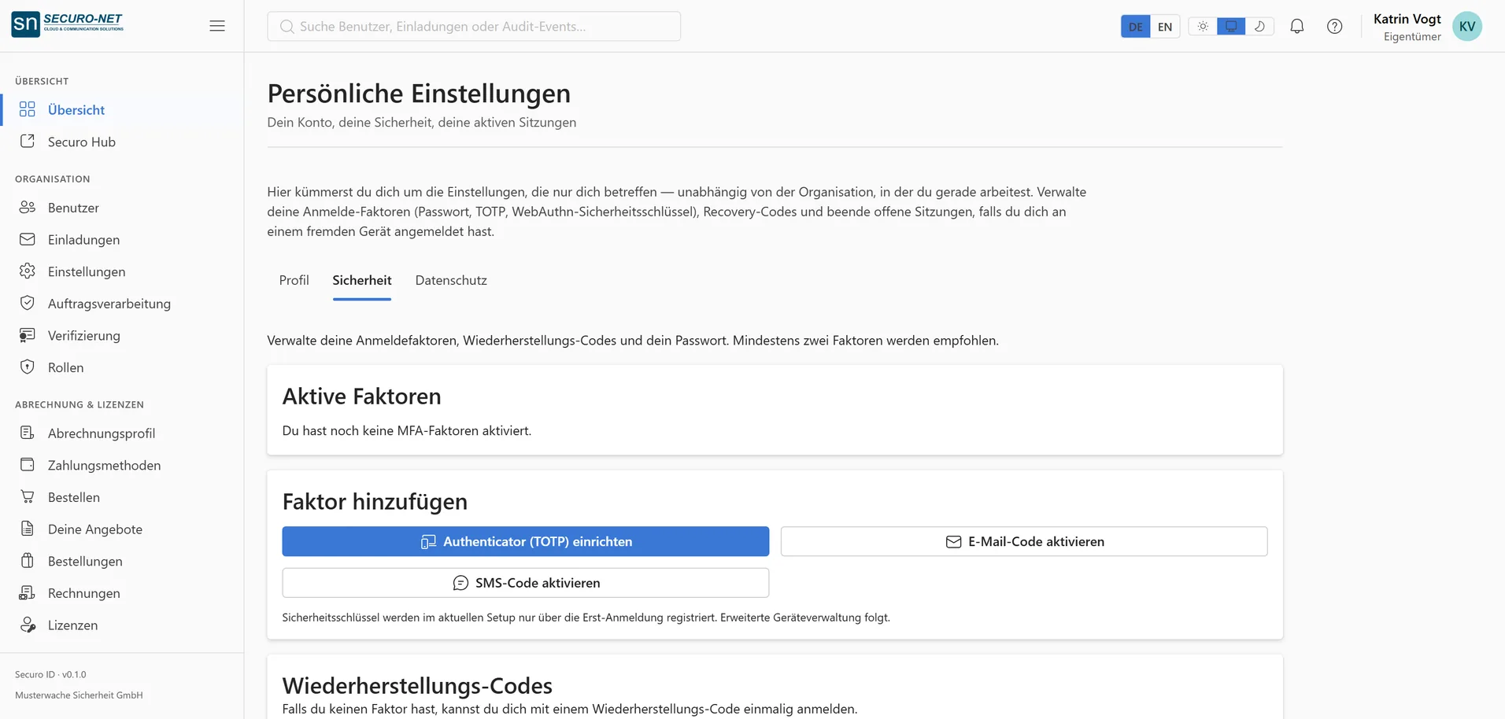Click Übersicht grid icon in sidebar

point(28,109)
